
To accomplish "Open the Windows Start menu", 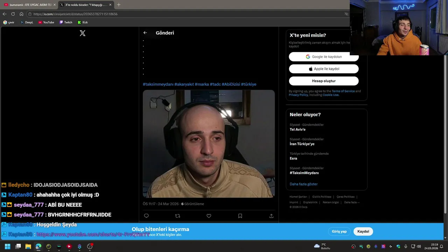I will (x=7, y=246).
